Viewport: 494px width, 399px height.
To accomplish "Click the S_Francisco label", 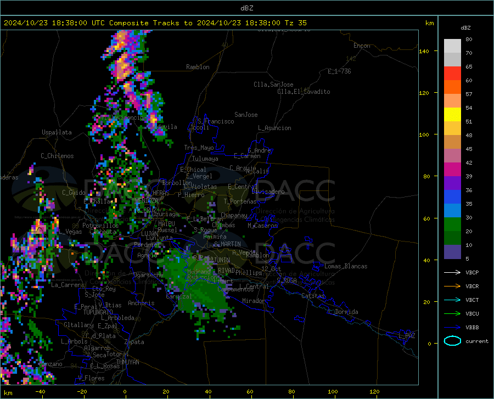I will click(x=216, y=121).
